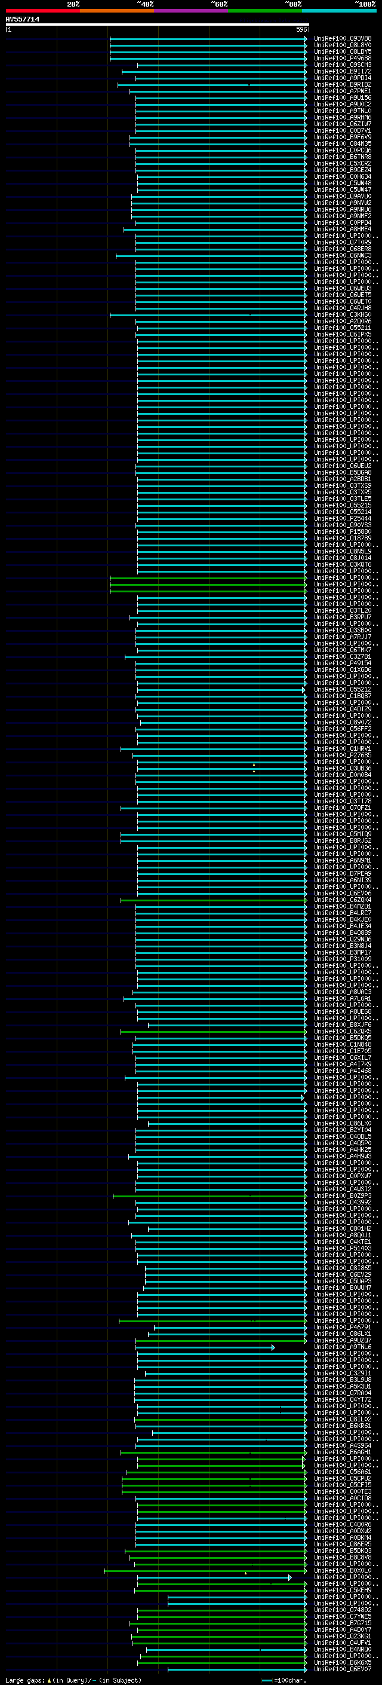Click the UniRef100_A2BDB1 label
Screen dimensions: 382x1685
(343, 479)
